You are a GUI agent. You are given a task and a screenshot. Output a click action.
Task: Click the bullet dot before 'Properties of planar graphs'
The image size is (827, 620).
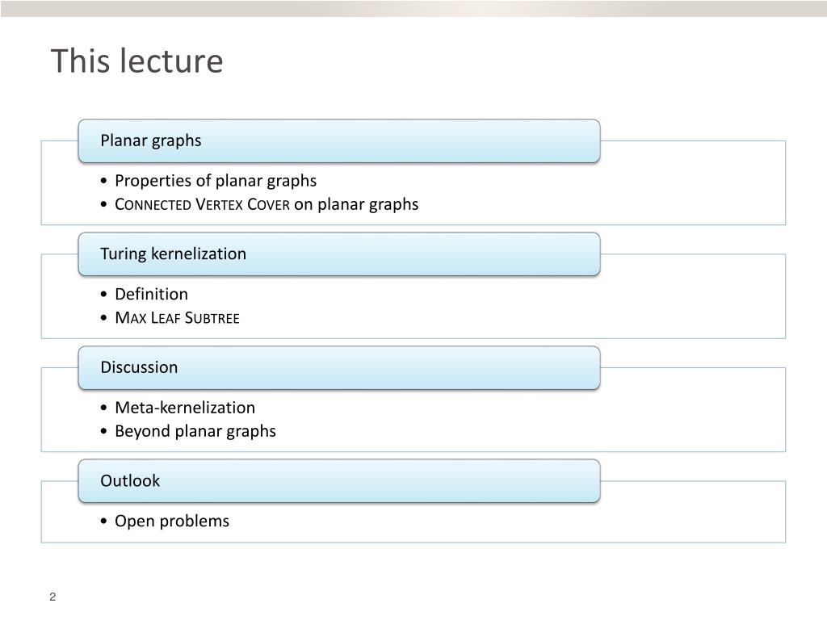103,181
